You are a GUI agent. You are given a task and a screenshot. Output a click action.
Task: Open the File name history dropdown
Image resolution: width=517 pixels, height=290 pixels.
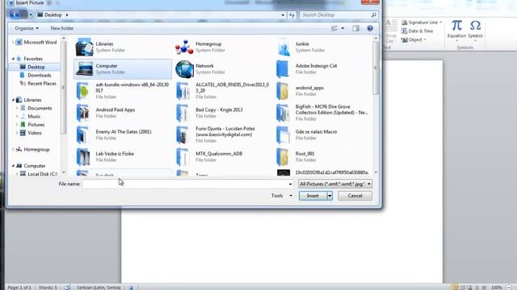click(x=291, y=184)
